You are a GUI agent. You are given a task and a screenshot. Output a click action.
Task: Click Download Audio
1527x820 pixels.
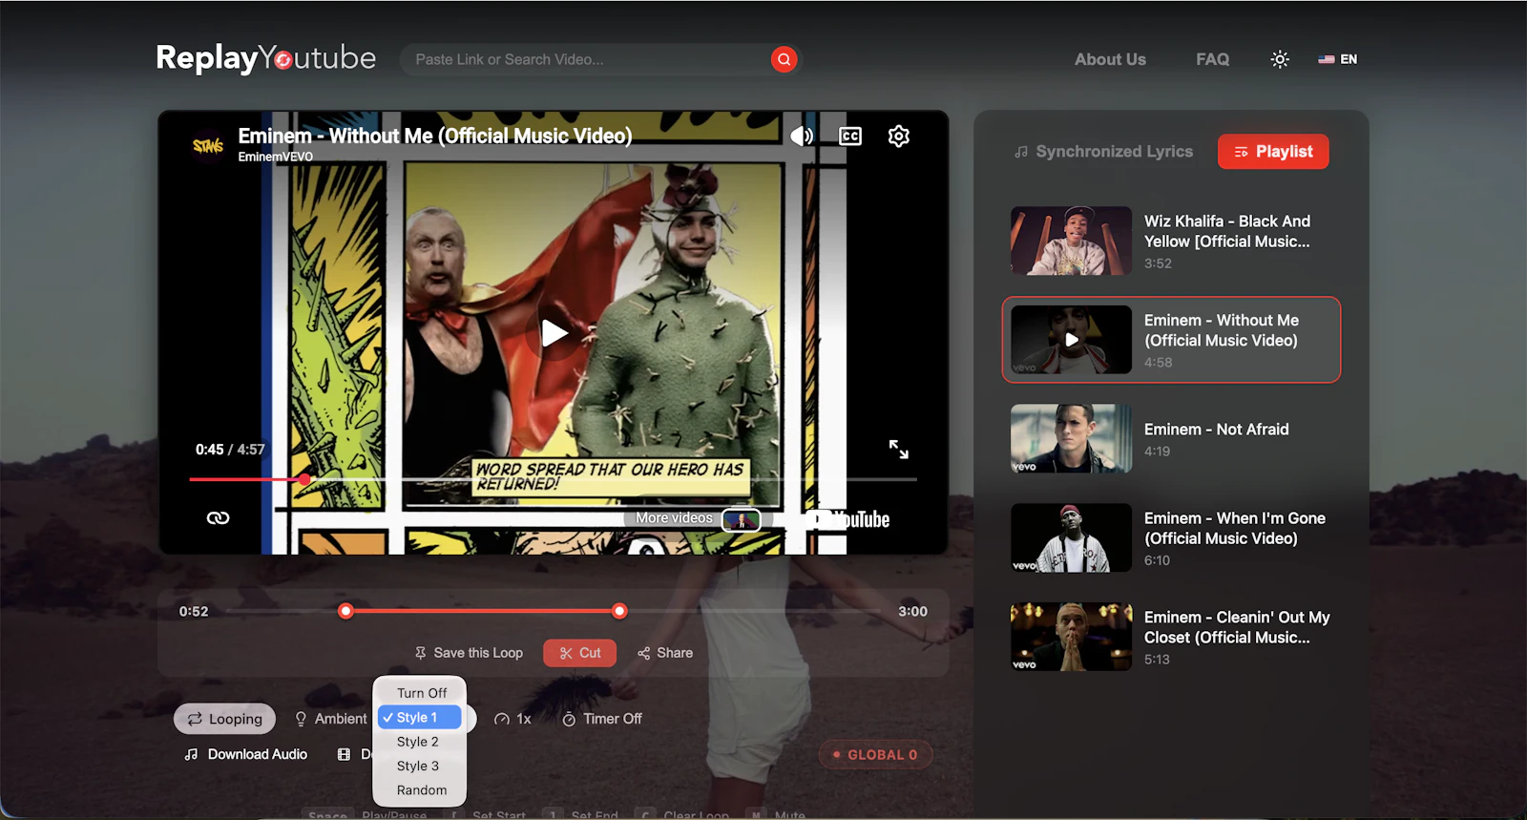(246, 754)
